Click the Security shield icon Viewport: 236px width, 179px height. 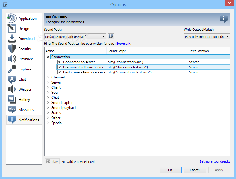tap(12, 49)
